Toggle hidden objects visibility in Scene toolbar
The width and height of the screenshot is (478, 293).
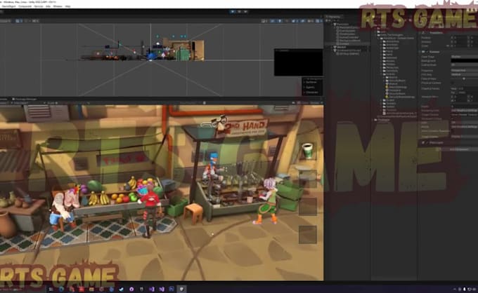[x=302, y=21]
